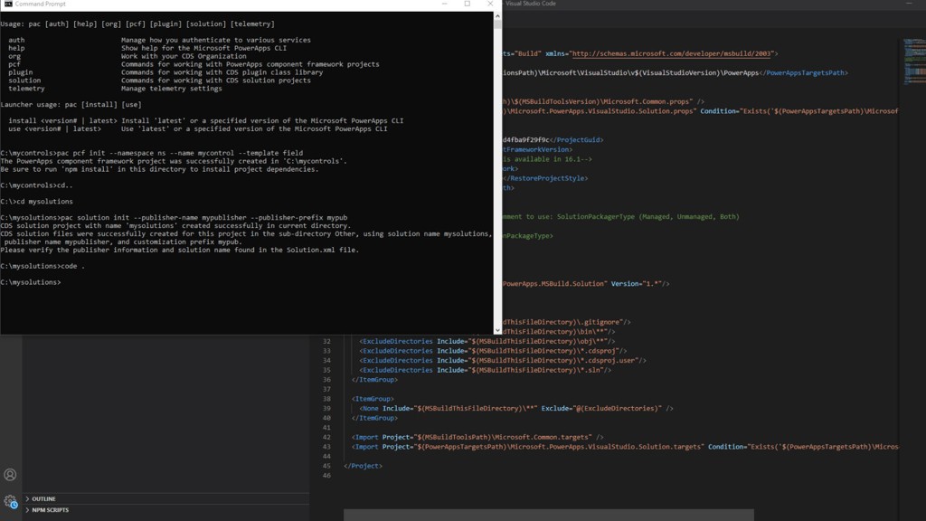Minimize the Command Prompt window
The width and height of the screenshot is (926, 521).
(x=445, y=4)
